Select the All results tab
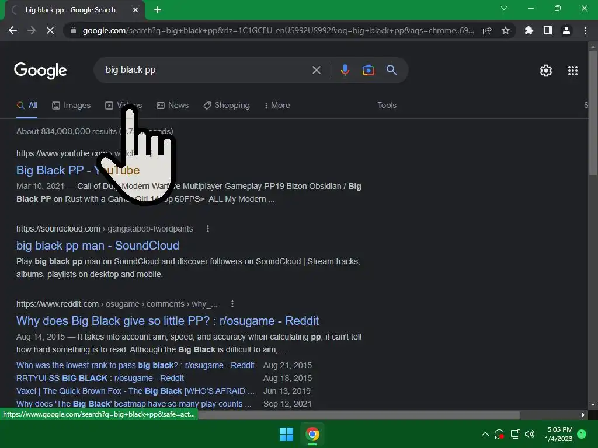598x448 pixels. coord(27,106)
